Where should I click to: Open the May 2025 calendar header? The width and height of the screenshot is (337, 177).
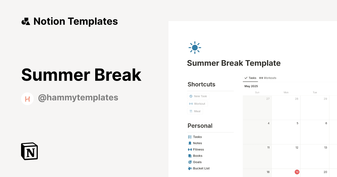click(x=251, y=86)
